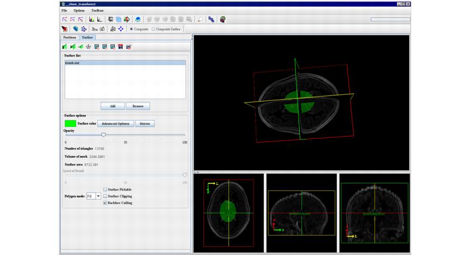This screenshot has height=255, width=470.
Task: Click the first green surface icon in Surface toolbar
Action: click(65, 47)
